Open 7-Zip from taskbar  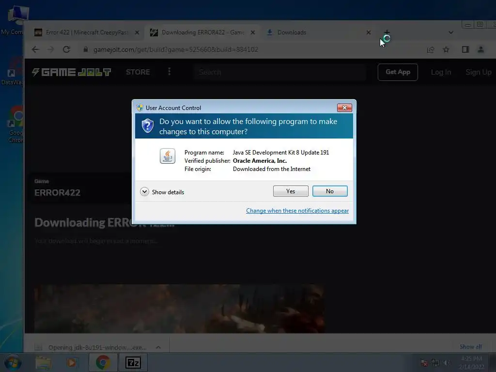pos(133,362)
